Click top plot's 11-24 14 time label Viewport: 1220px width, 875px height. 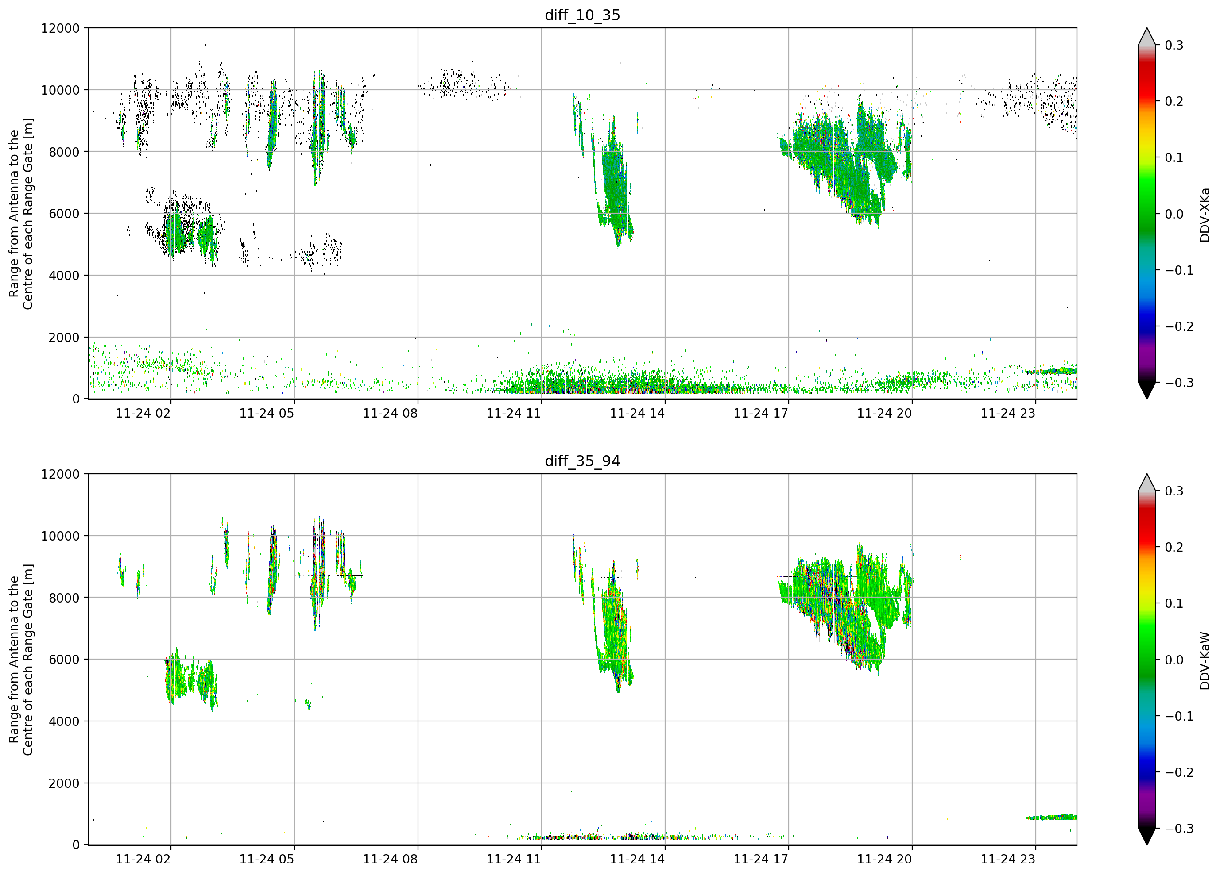coord(637,413)
